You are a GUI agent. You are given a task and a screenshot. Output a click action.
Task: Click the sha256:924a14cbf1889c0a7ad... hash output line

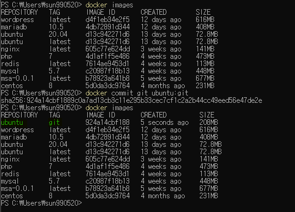[131, 100]
